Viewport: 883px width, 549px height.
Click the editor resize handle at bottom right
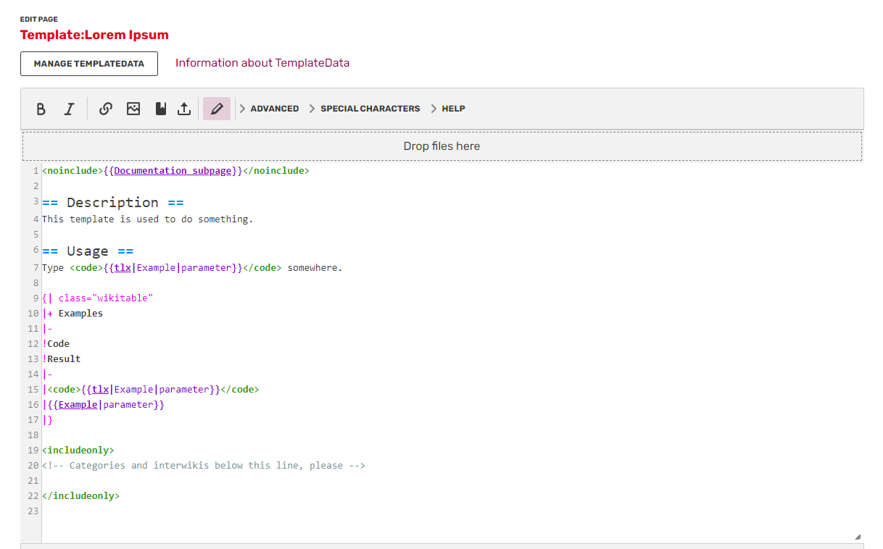pos(858,537)
